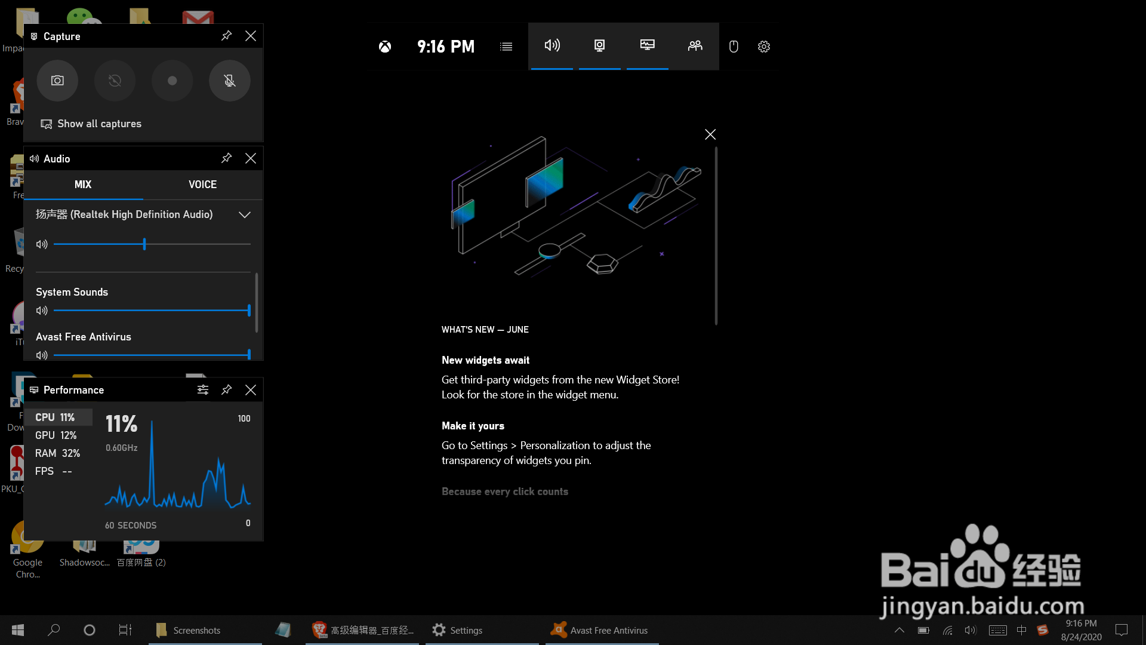This screenshot has width=1146, height=645.
Task: Open taskbar search
Action: 54,630
